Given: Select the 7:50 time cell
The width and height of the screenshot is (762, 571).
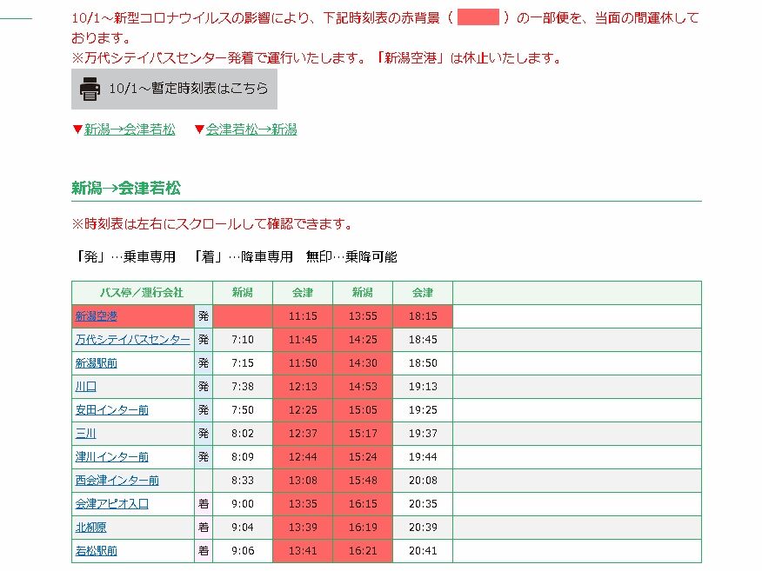Looking at the screenshot, I should 243,410.
